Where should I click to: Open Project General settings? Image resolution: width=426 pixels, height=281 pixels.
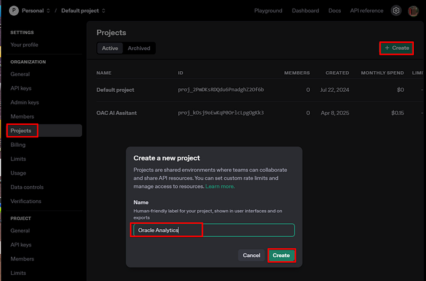[20, 231]
